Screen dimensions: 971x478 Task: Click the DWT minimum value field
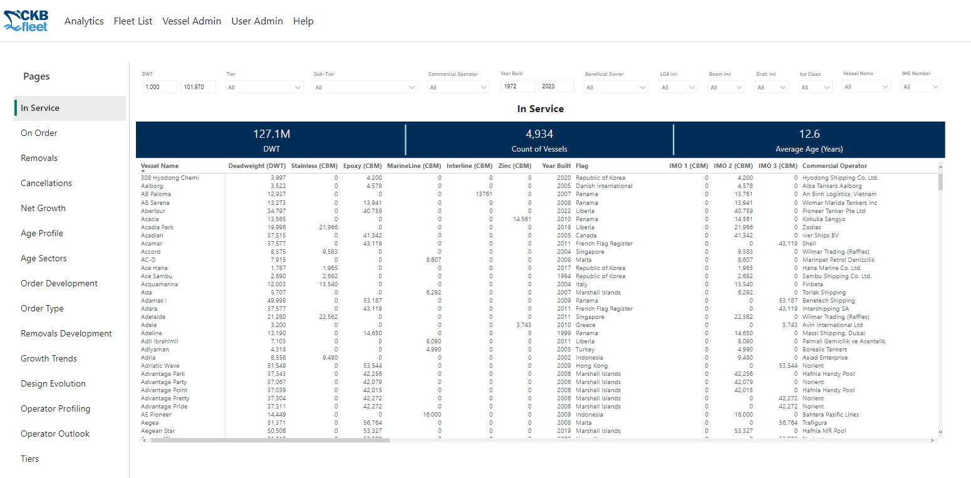160,87
